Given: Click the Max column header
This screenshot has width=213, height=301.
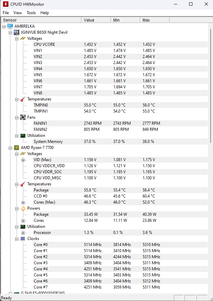Looking at the screenshot, I should [155, 20].
